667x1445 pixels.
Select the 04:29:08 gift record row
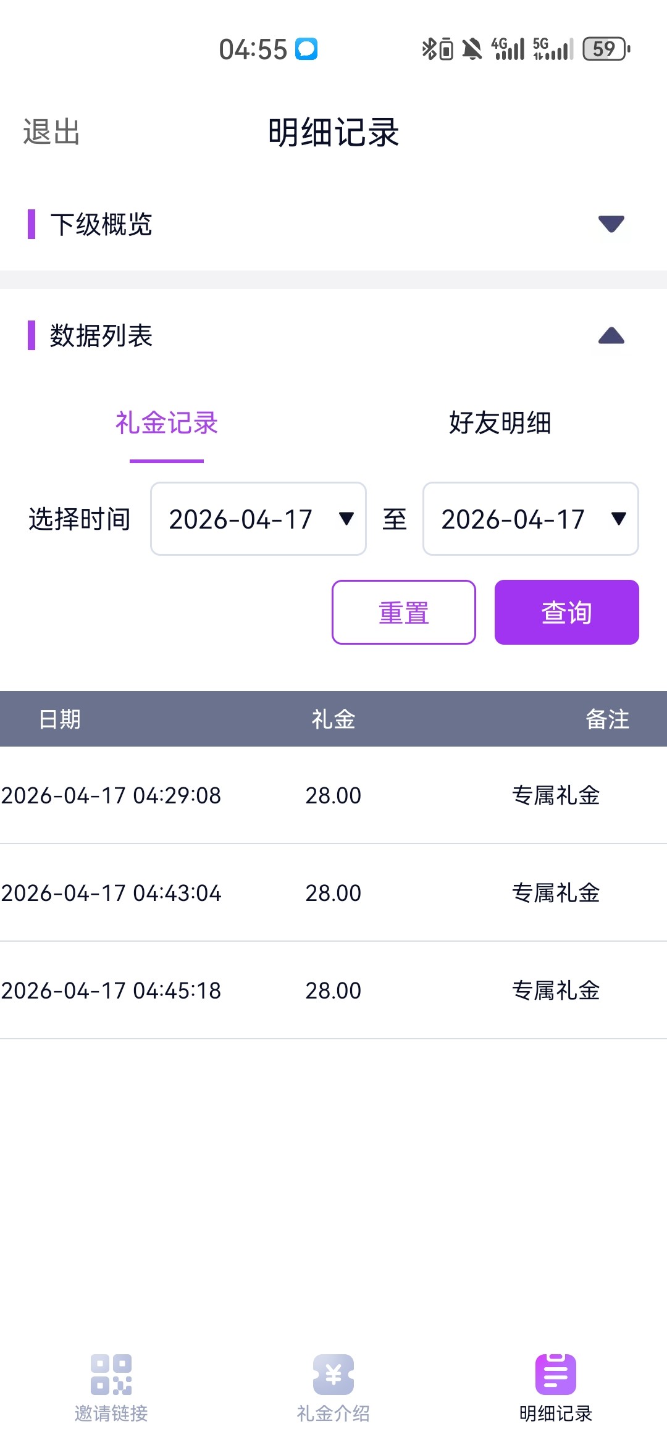(x=333, y=795)
